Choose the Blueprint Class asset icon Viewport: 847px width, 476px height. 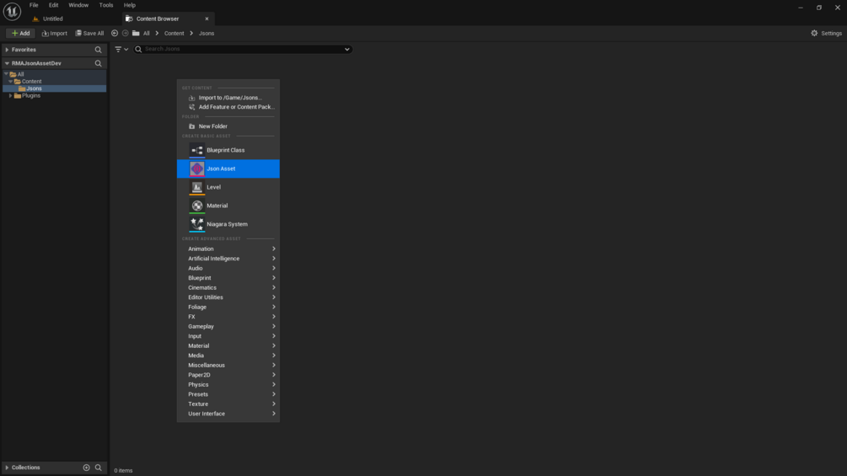point(196,150)
